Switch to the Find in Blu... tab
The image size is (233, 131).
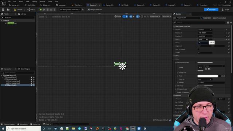[x=30, y=5]
